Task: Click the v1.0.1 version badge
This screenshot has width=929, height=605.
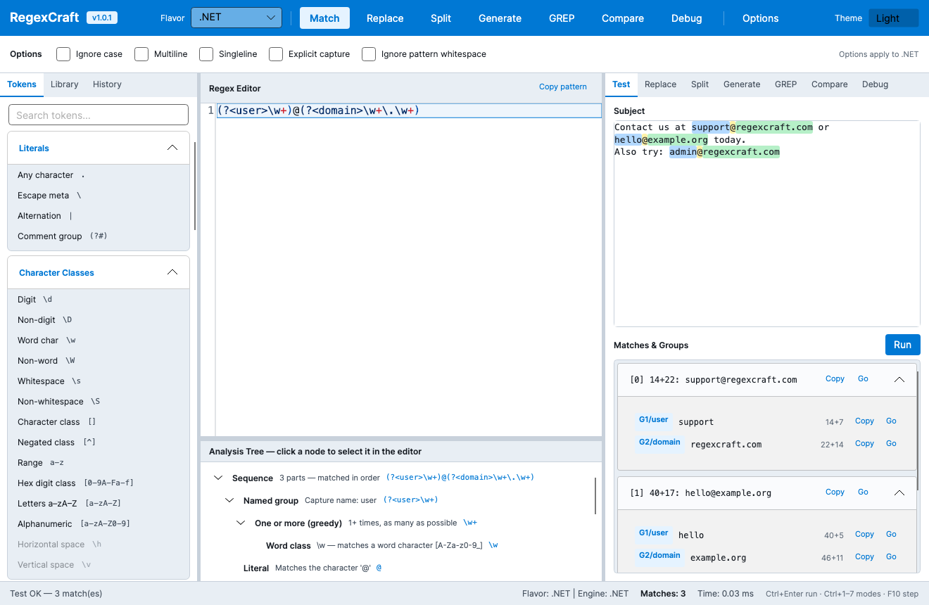Action: (x=102, y=18)
